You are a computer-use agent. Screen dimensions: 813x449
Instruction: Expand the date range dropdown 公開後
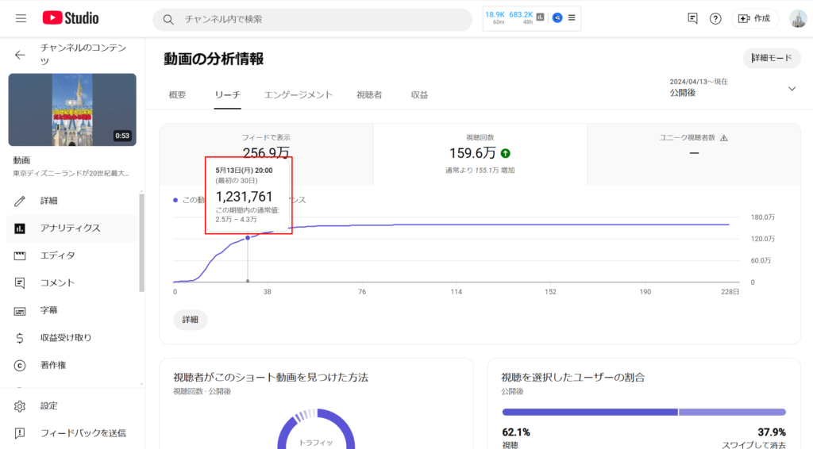tap(791, 89)
